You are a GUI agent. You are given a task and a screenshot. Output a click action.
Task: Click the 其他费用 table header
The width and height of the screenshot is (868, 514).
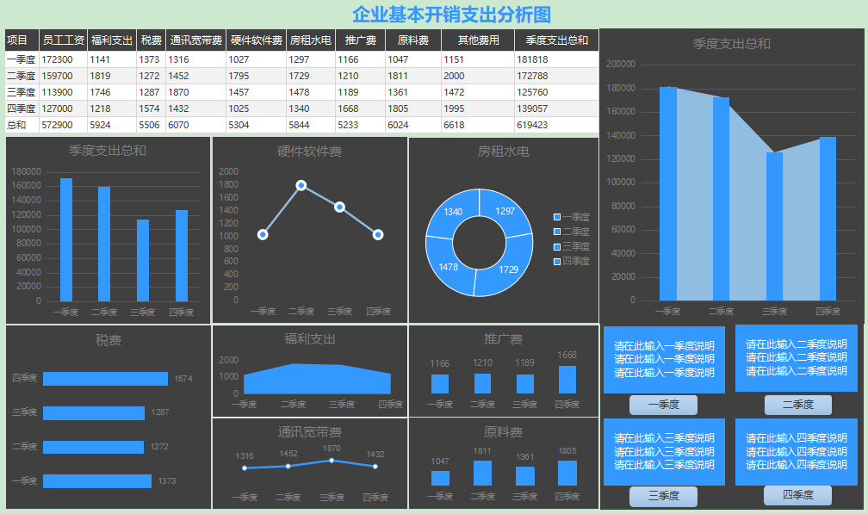coord(478,40)
